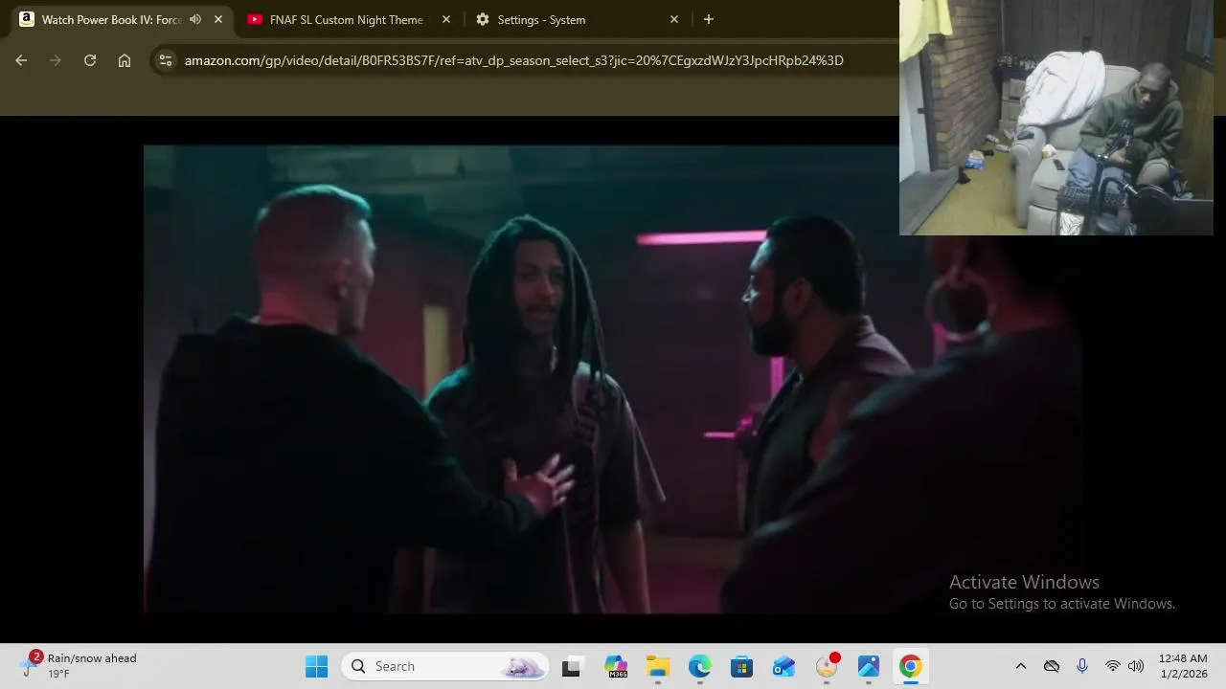1226x689 pixels.
Task: Click the Power Book IV video player
Action: pyautogui.click(x=613, y=379)
